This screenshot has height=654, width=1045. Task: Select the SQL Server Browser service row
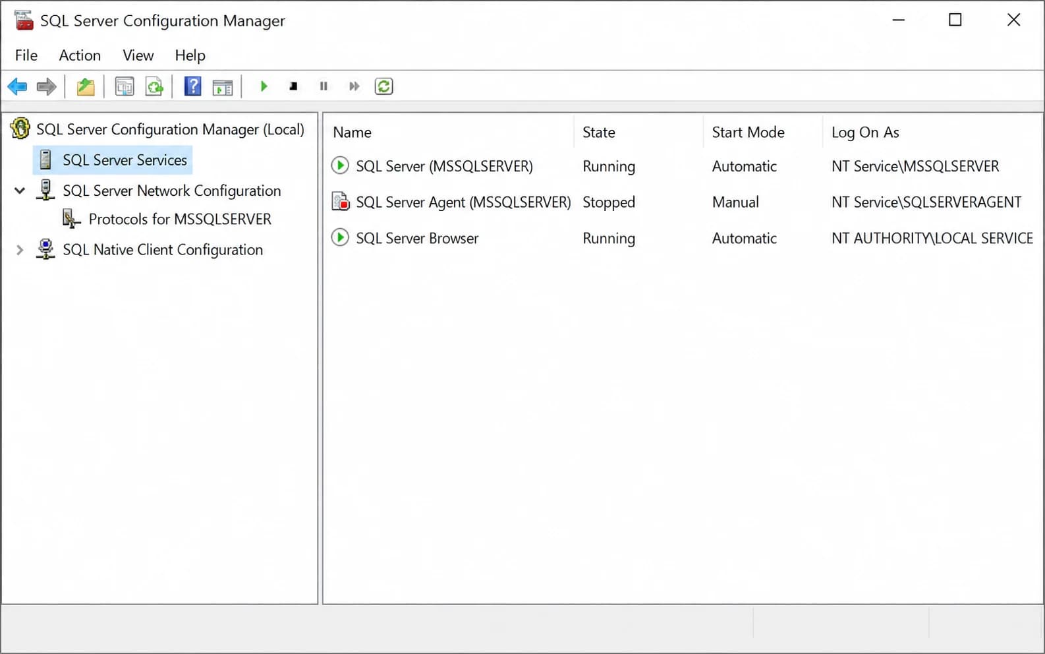coord(682,238)
